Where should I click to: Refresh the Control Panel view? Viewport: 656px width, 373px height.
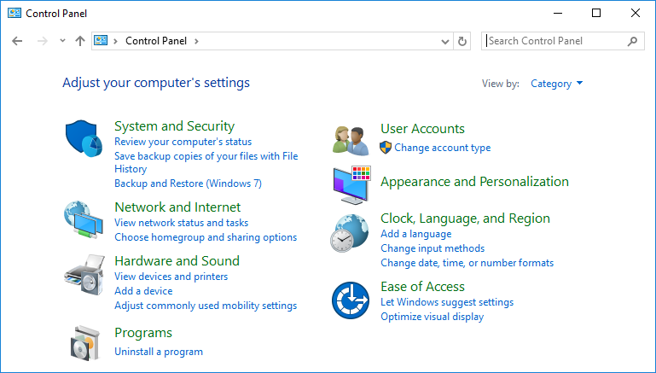point(462,41)
